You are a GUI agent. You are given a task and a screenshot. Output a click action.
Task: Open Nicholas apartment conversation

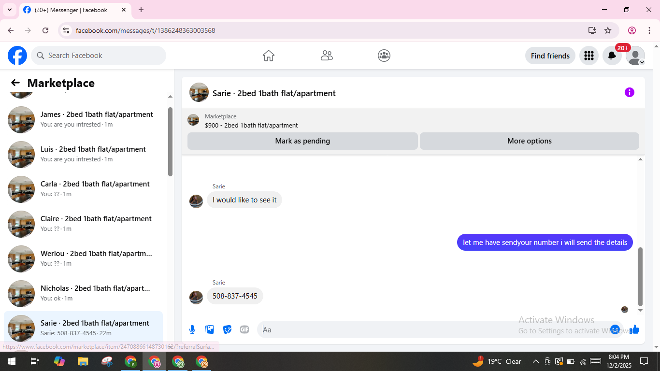[83, 293]
